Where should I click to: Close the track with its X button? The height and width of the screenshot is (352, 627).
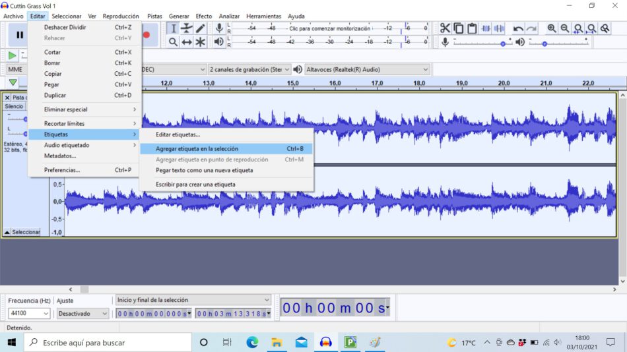7,98
